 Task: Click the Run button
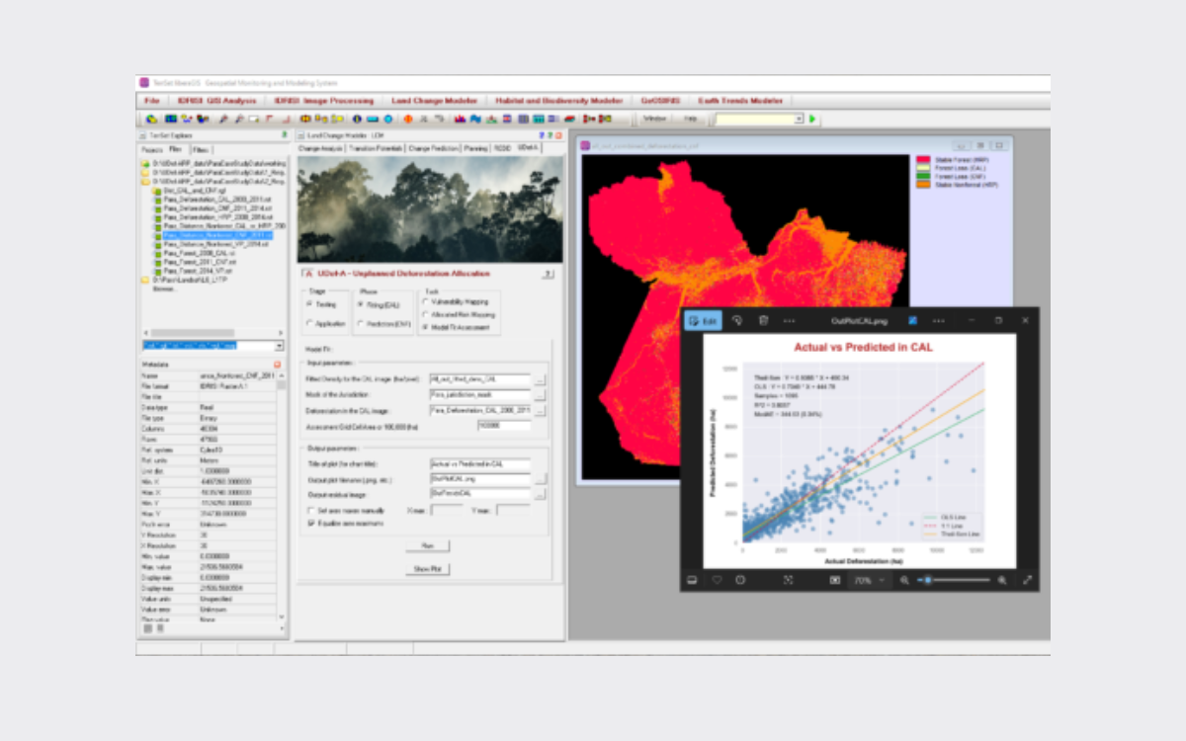[x=427, y=545]
